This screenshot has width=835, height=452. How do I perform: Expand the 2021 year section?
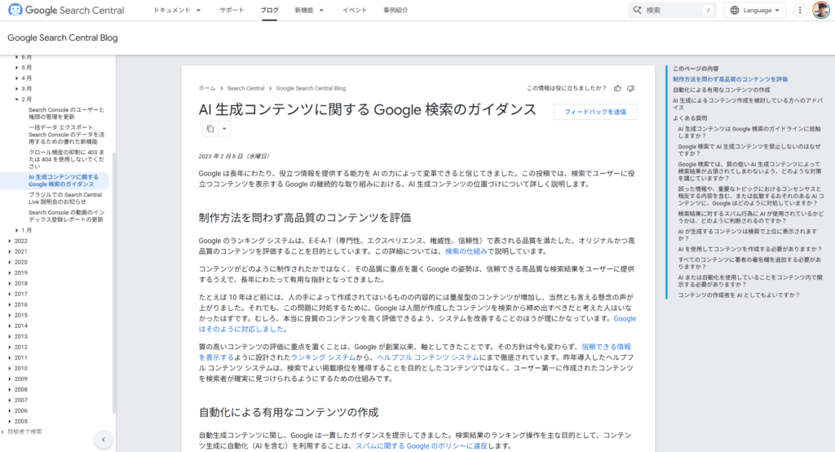coord(10,251)
